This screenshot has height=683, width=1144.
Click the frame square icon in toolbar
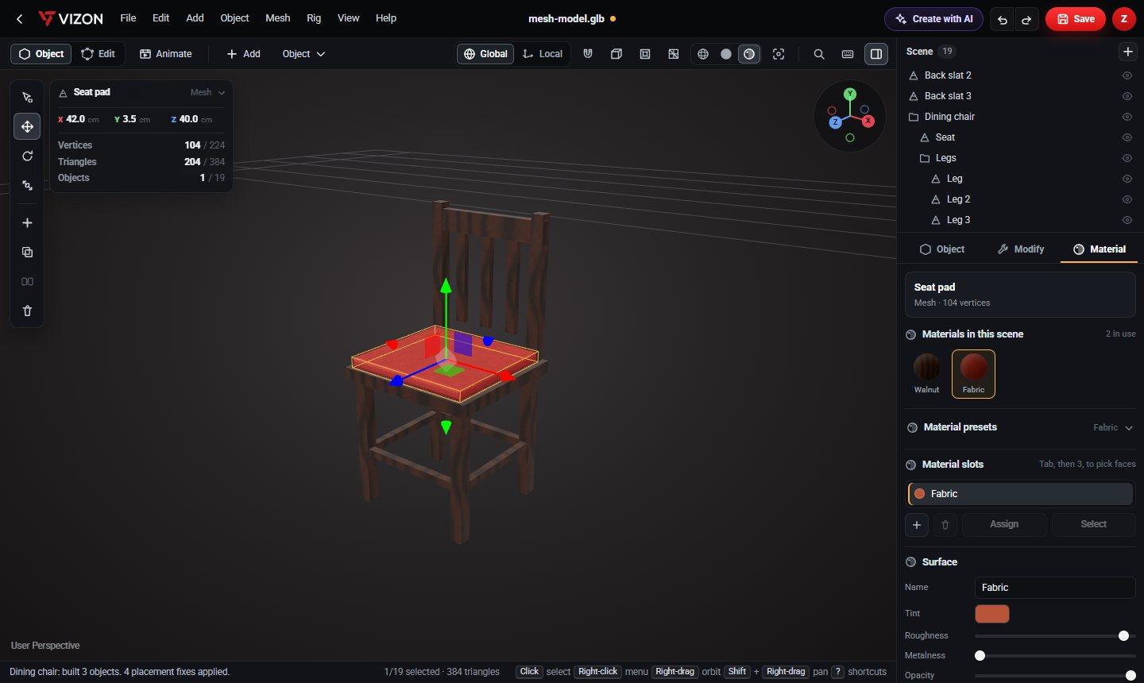pyautogui.click(x=645, y=54)
